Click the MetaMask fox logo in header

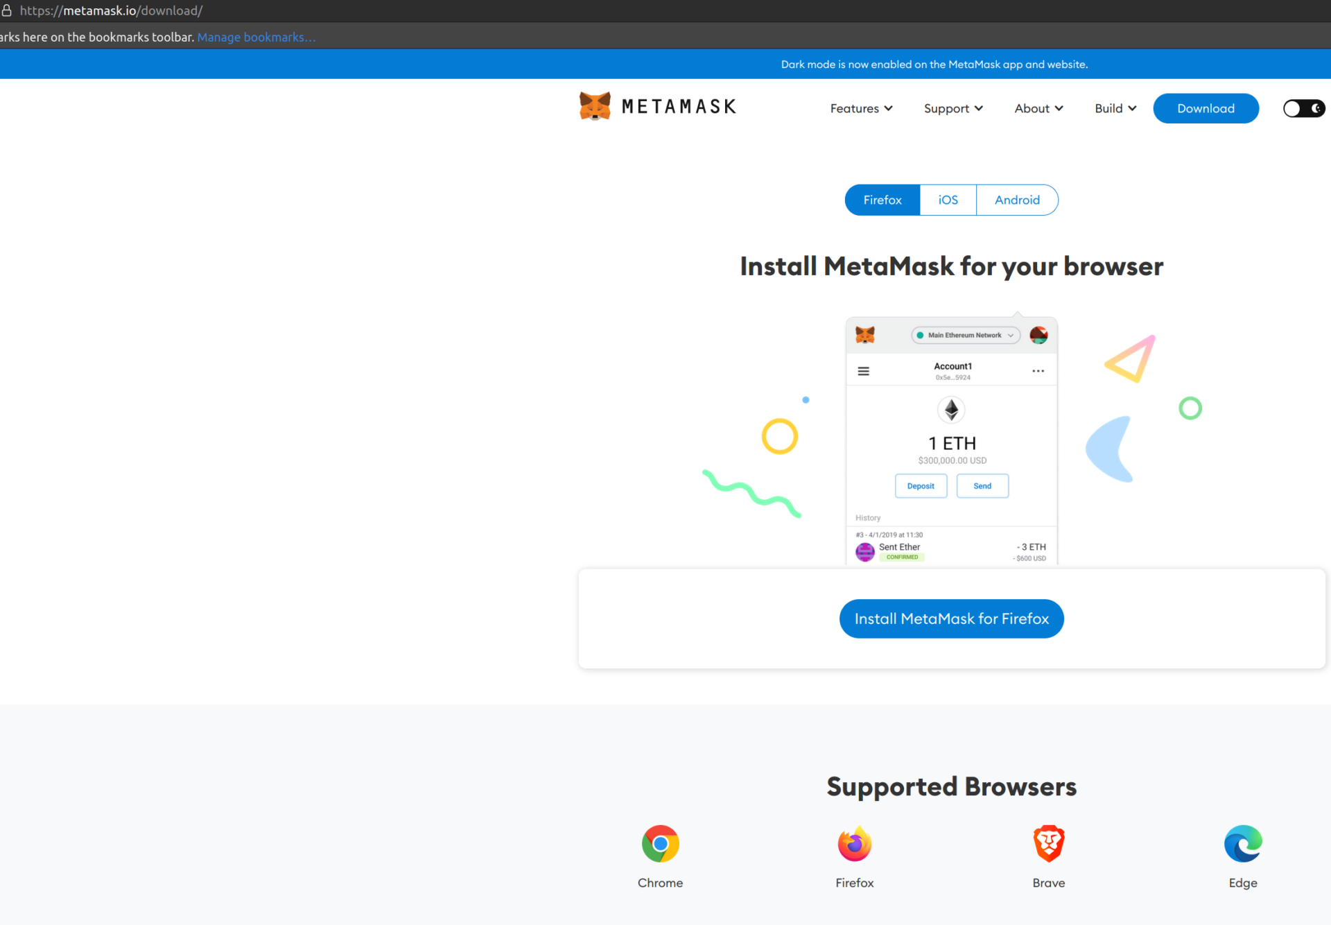point(595,106)
